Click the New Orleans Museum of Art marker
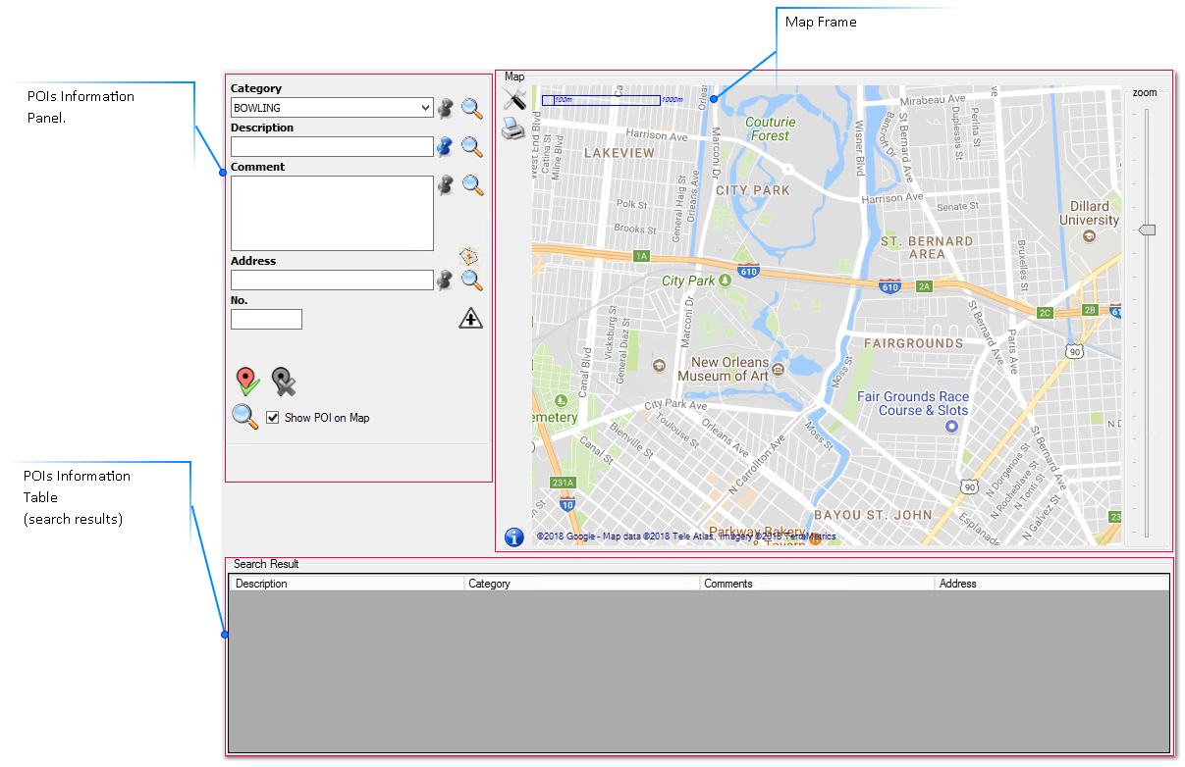Screen dimensions: 1185x767 pos(778,369)
